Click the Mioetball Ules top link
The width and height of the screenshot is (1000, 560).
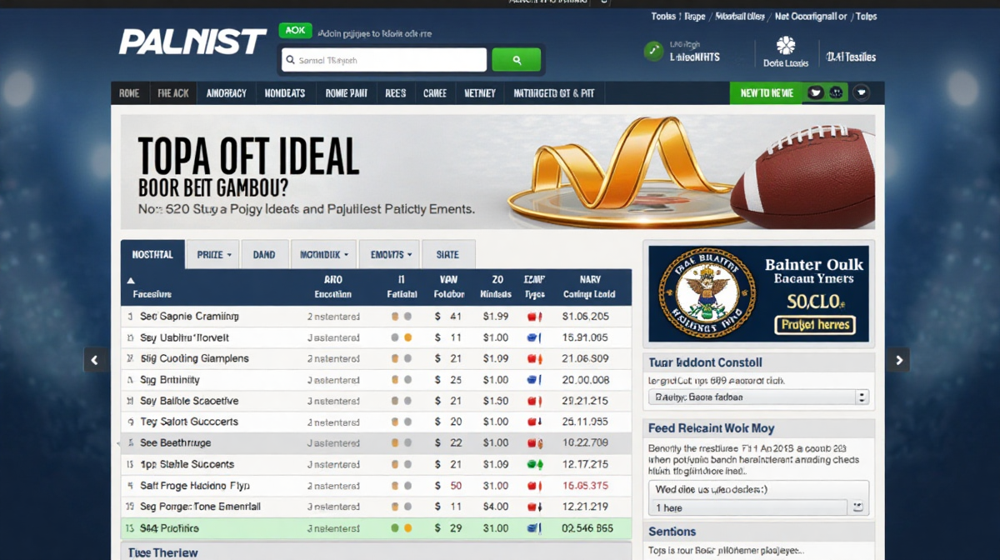738,17
